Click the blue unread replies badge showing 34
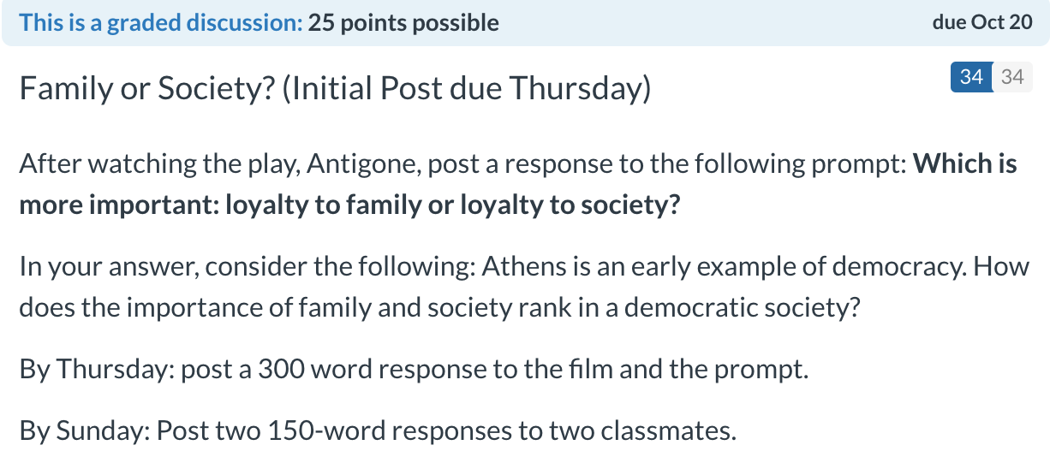This screenshot has width=1050, height=457. (971, 77)
